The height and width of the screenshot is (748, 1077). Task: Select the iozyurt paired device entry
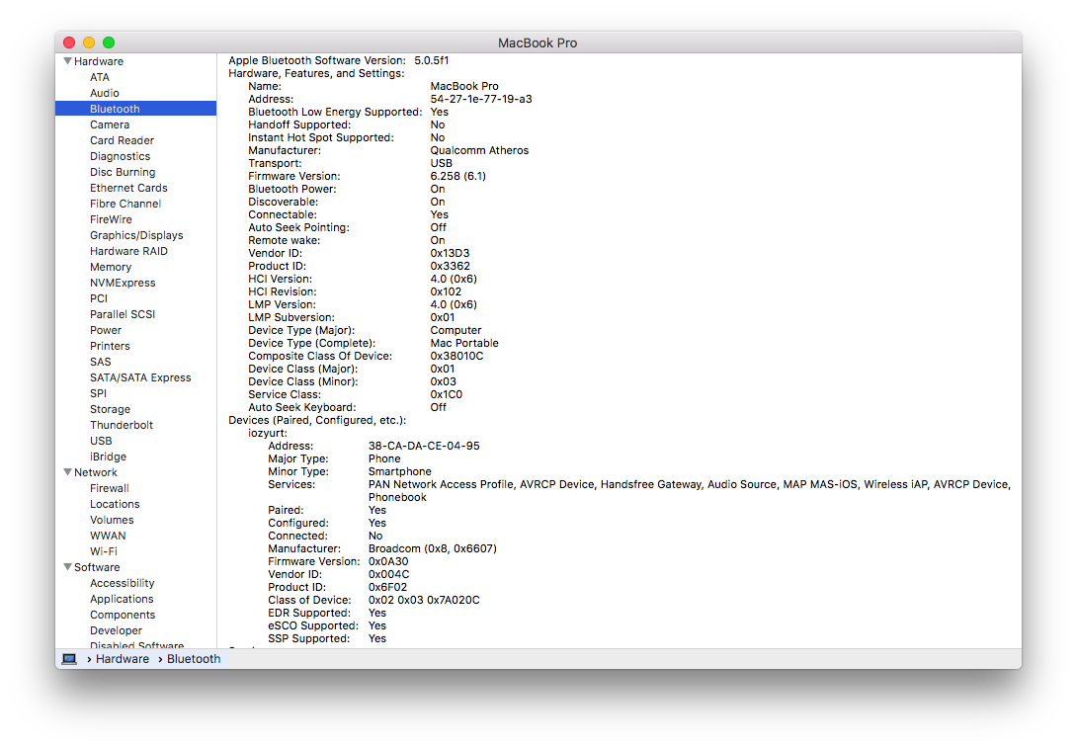tap(267, 433)
